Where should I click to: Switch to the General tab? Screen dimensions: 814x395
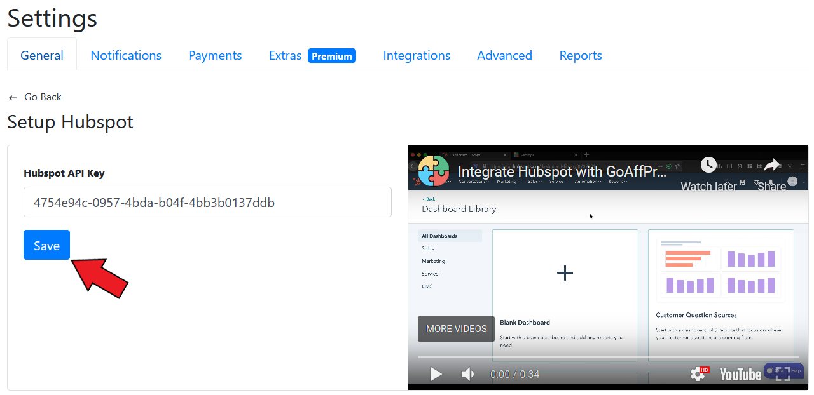tap(42, 55)
